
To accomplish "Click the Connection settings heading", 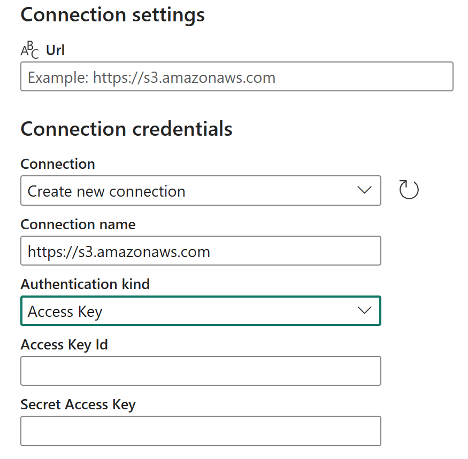I will pos(112,15).
